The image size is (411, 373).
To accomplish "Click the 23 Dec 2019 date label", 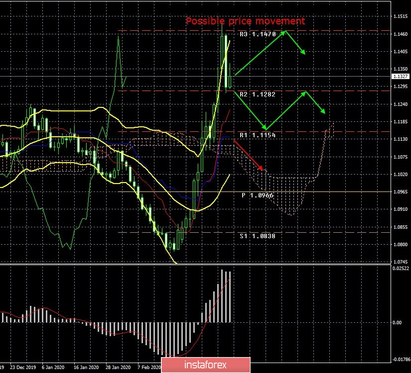I will click(x=23, y=367).
